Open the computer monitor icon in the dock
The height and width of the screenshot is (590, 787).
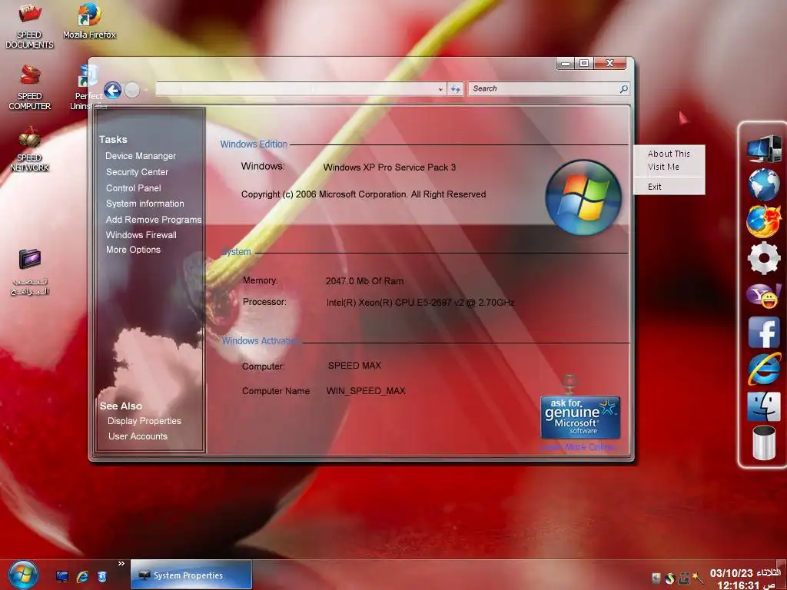point(763,148)
